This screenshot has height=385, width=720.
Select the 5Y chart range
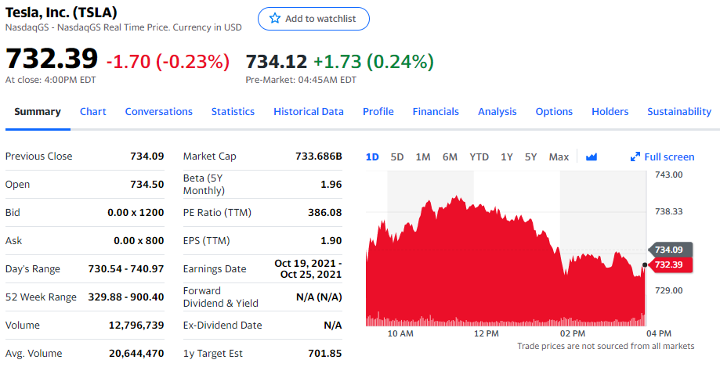(x=531, y=157)
